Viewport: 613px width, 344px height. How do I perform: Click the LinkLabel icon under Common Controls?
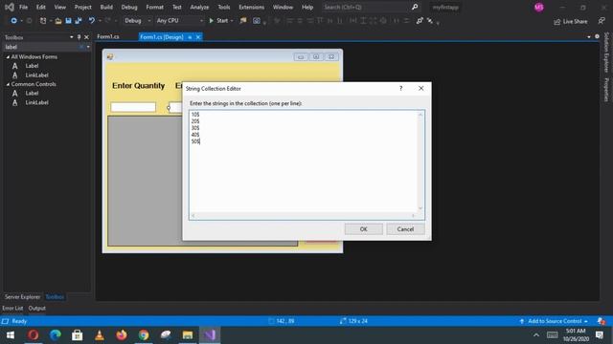(15, 102)
